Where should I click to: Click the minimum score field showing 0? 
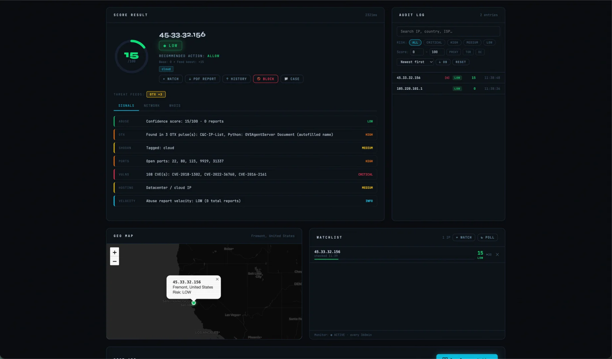417,52
